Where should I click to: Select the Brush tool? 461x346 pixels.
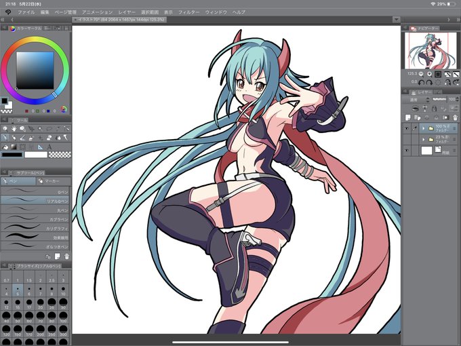[x=22, y=138]
